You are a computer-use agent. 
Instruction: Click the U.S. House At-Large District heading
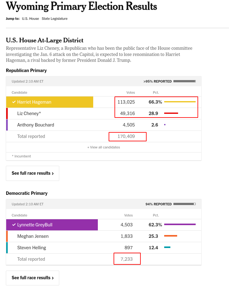tap(45, 40)
